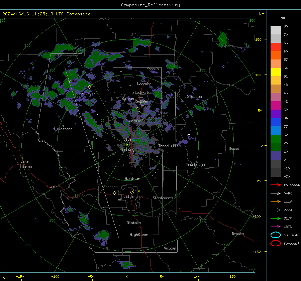Click the Innisfail city label
301x281 pixels.
[135, 121]
